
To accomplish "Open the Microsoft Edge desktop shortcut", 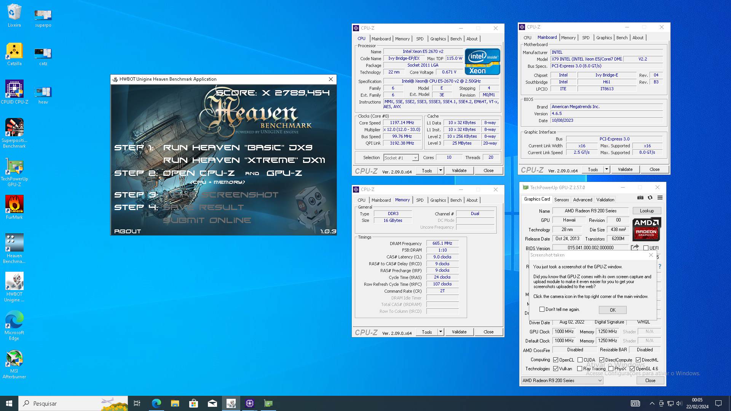I will point(14,325).
